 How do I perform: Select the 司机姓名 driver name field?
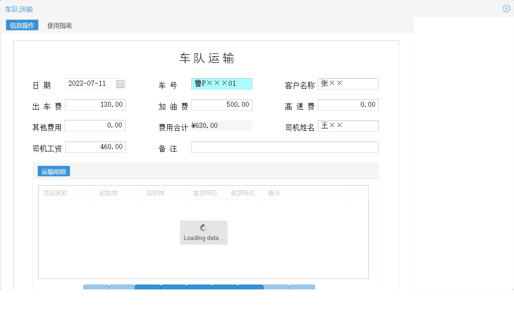(348, 126)
